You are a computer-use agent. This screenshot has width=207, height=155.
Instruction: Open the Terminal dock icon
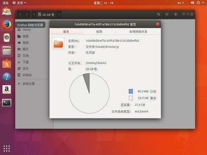point(7,102)
